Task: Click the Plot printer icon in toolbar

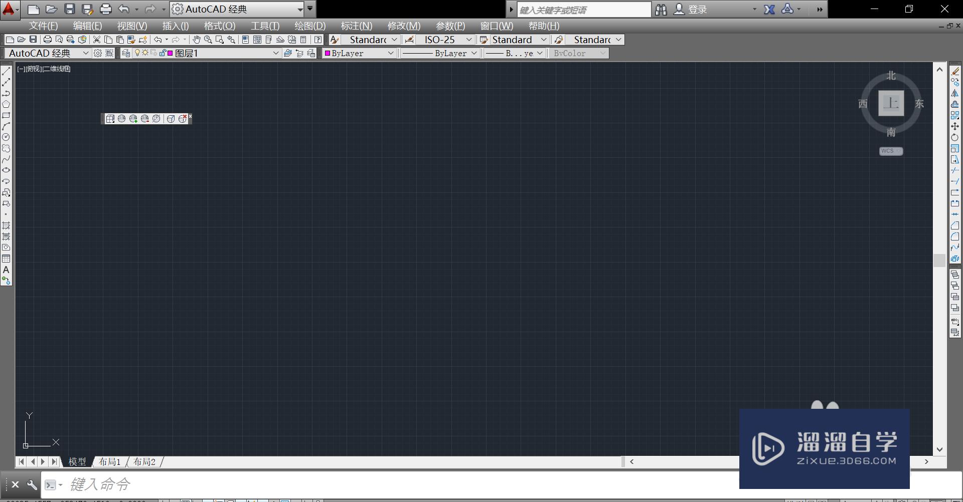Action: click(x=48, y=40)
